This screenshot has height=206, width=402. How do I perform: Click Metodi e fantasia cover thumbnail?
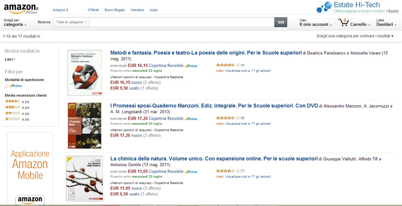(84, 73)
